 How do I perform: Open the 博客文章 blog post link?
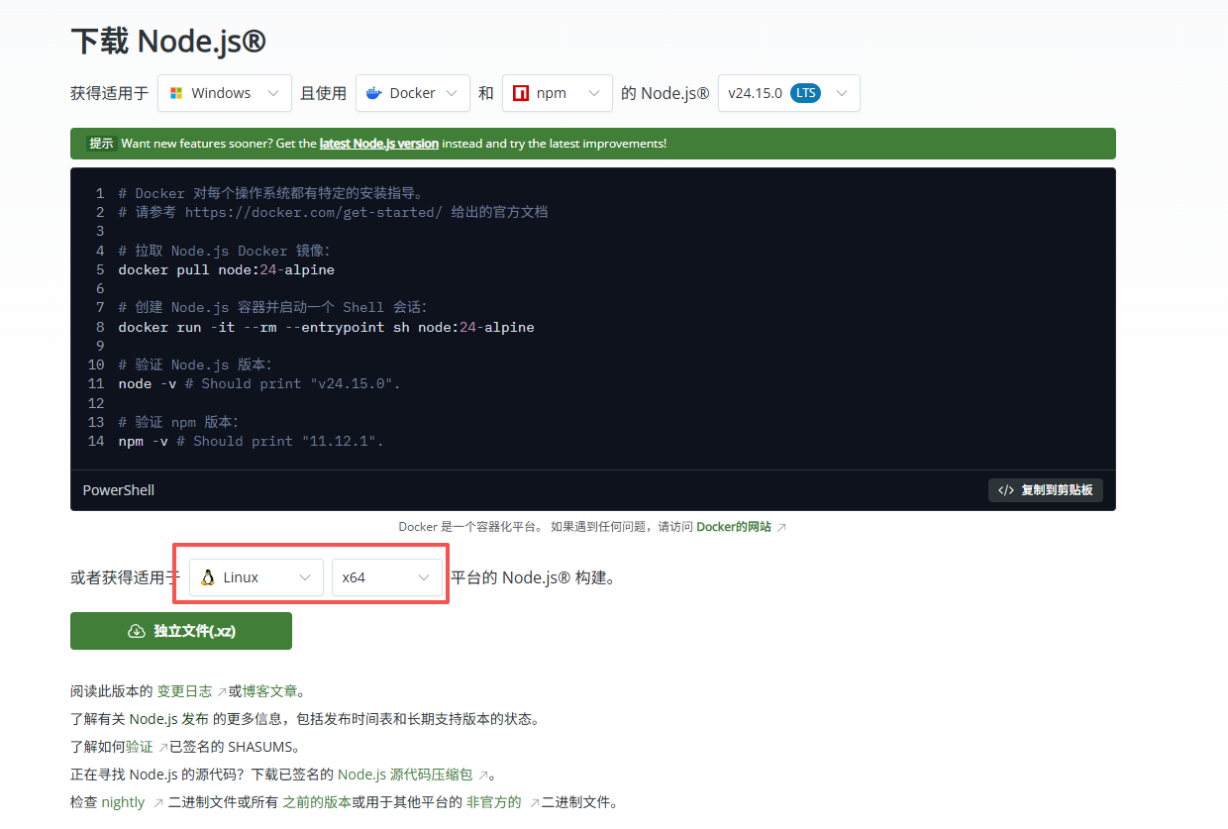270,691
